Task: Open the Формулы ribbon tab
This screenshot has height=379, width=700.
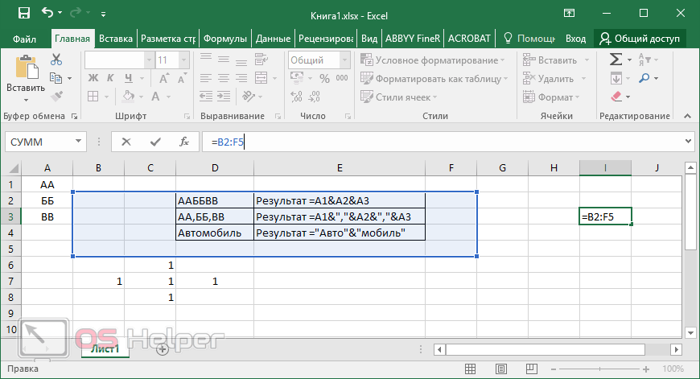Action: pyautogui.click(x=224, y=38)
